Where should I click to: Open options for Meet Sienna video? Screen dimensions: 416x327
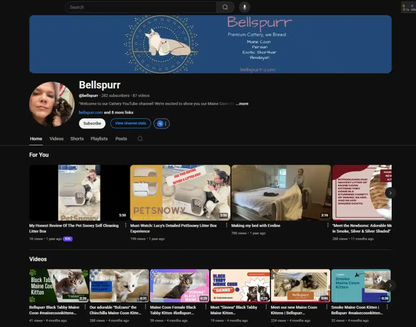click(x=266, y=307)
